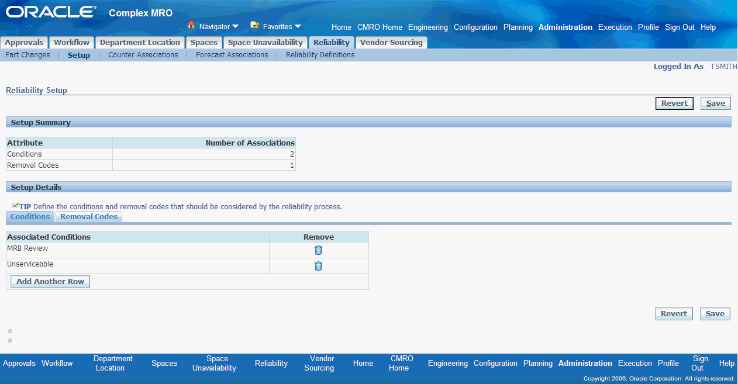Image resolution: width=738 pixels, height=384 pixels.
Task: Click the Oracle logo
Action: (x=50, y=12)
